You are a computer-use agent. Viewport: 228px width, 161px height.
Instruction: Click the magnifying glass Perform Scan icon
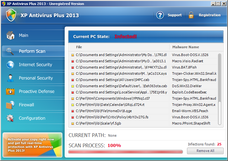[10, 51]
